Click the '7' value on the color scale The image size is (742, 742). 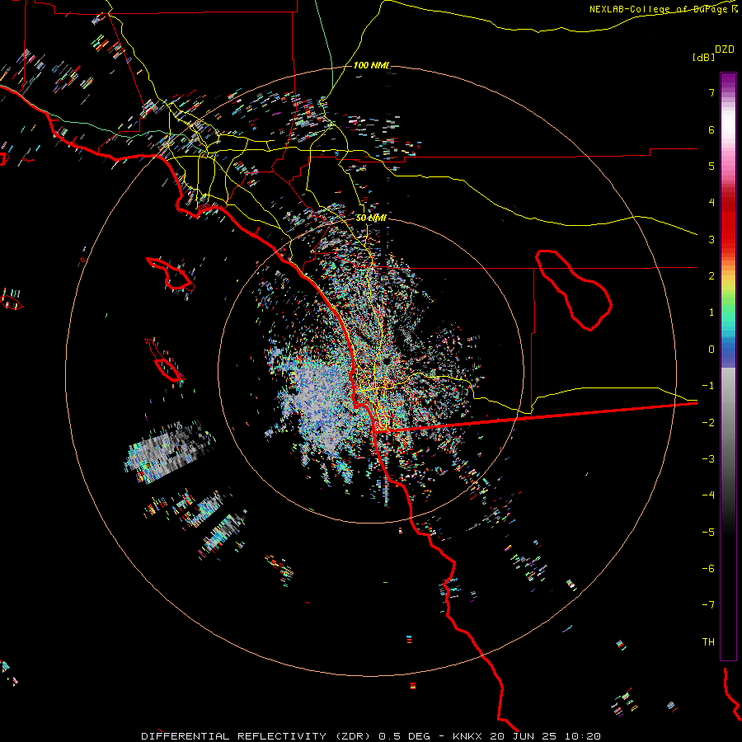click(711, 92)
